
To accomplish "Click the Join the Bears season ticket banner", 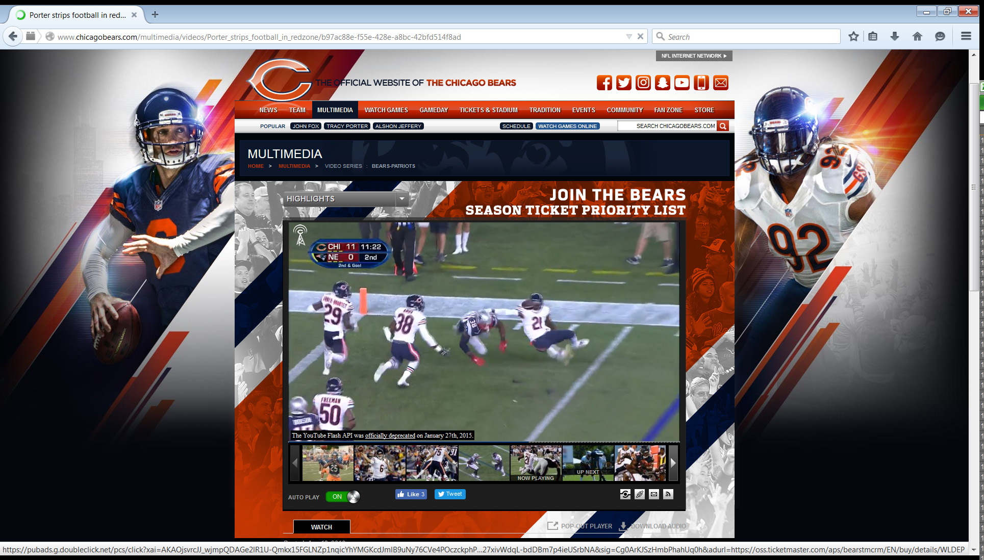I will (x=575, y=202).
